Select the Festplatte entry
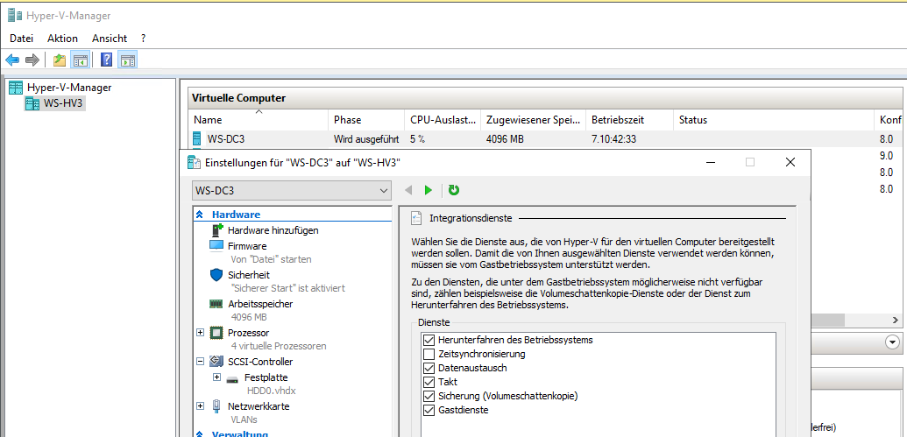 266,377
